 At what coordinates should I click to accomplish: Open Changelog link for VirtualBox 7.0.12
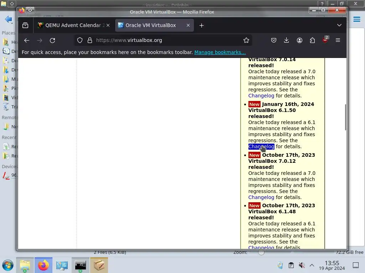coord(261,197)
